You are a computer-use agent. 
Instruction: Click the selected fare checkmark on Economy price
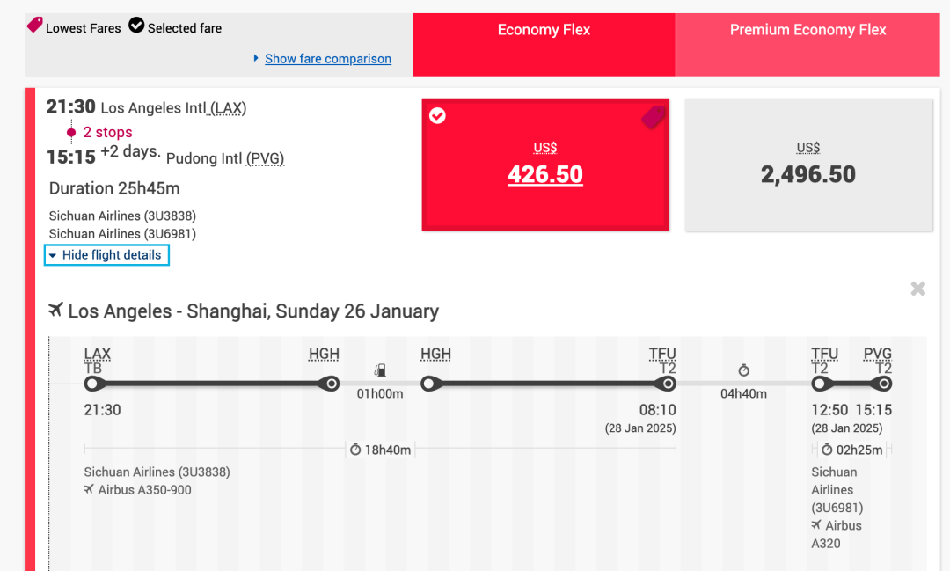[x=437, y=116]
